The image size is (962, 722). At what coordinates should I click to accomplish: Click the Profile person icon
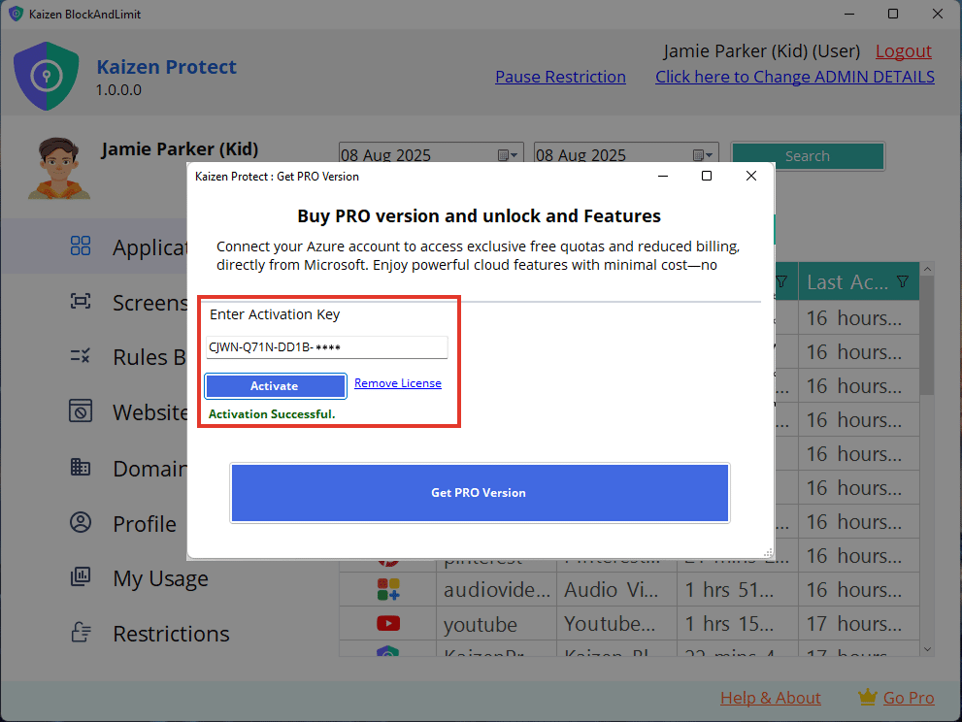[x=81, y=523]
